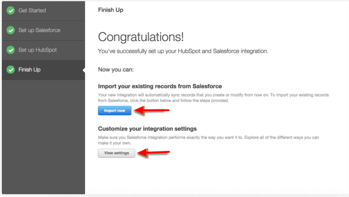Click 'Customize your integration settings' heading
349x197 pixels.
147,129
